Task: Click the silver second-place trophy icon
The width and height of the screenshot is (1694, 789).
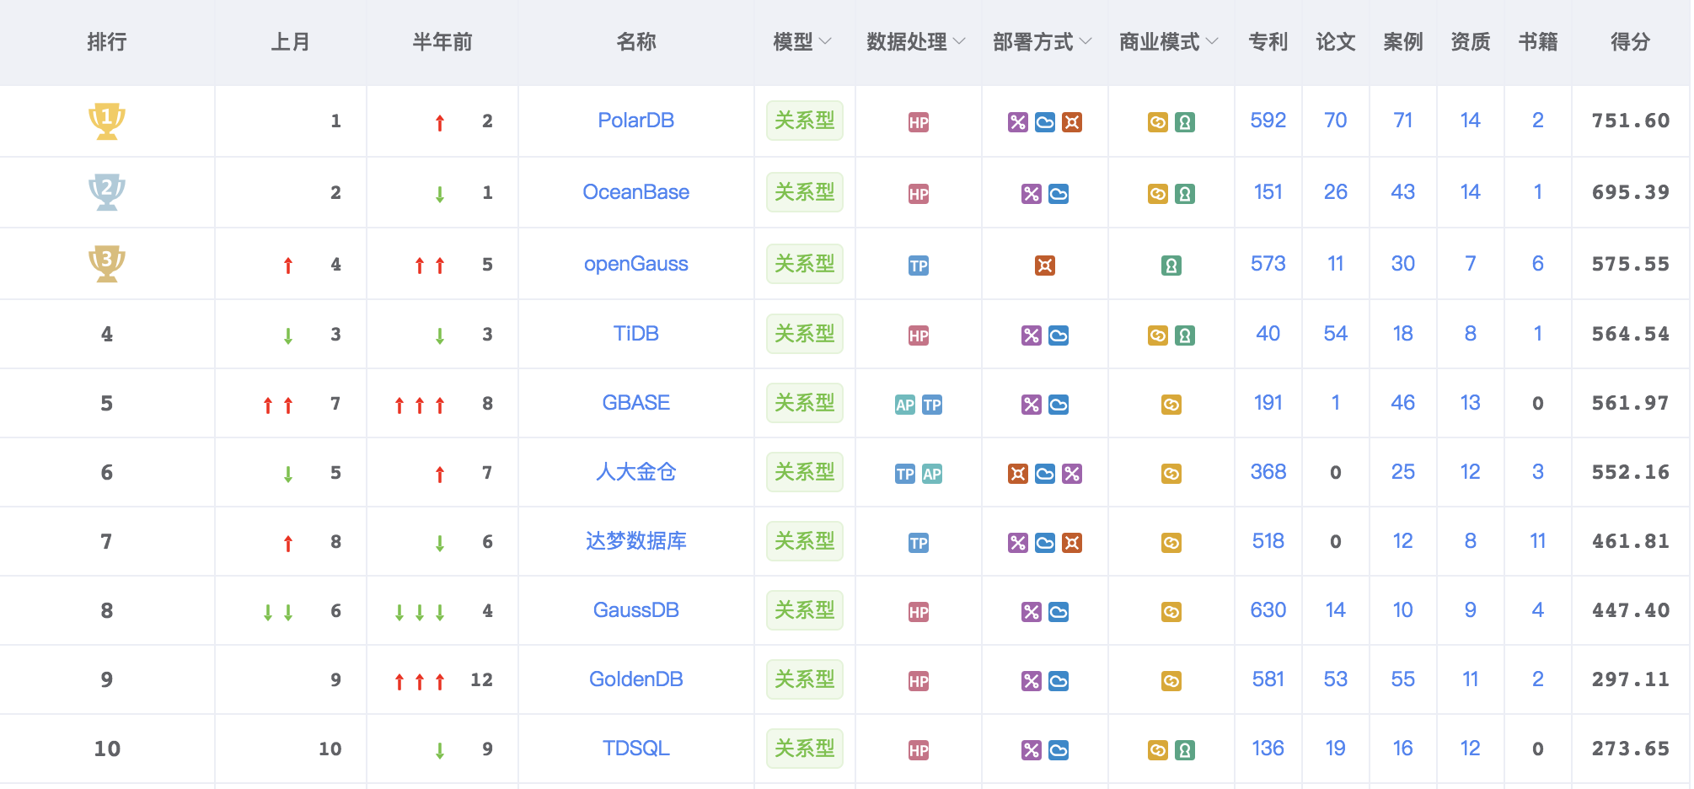Action: pos(107,192)
